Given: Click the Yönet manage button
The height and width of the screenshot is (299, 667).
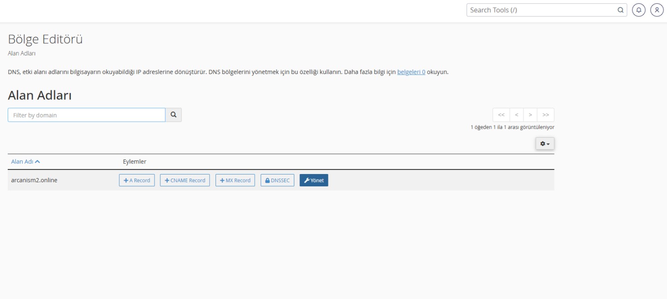Looking at the screenshot, I should pyautogui.click(x=314, y=180).
